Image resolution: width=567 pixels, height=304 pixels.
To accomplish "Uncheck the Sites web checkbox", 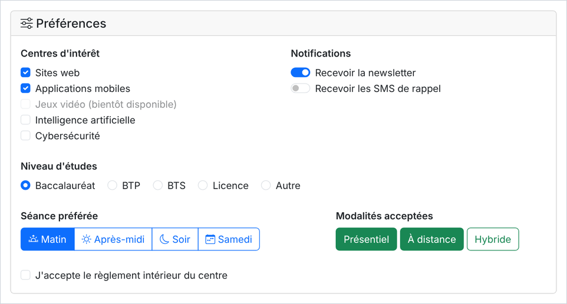I will click(25, 72).
